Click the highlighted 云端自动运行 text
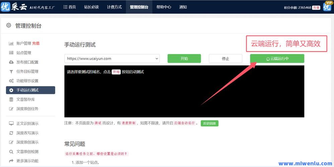Viewport: 334px width, 167px height. [x=184, y=123]
